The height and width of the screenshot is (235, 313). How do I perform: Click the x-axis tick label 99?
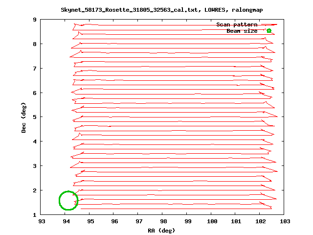188,221
